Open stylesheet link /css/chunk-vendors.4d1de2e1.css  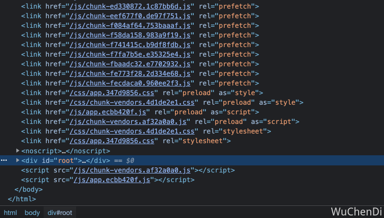coord(132,131)
